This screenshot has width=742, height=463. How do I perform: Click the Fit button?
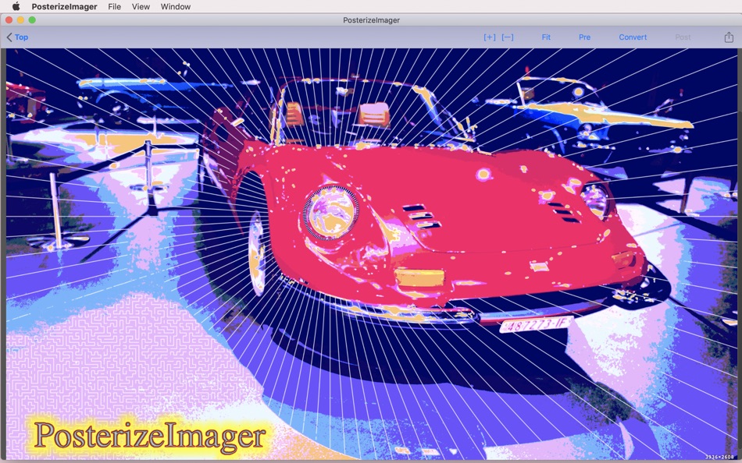[546, 37]
